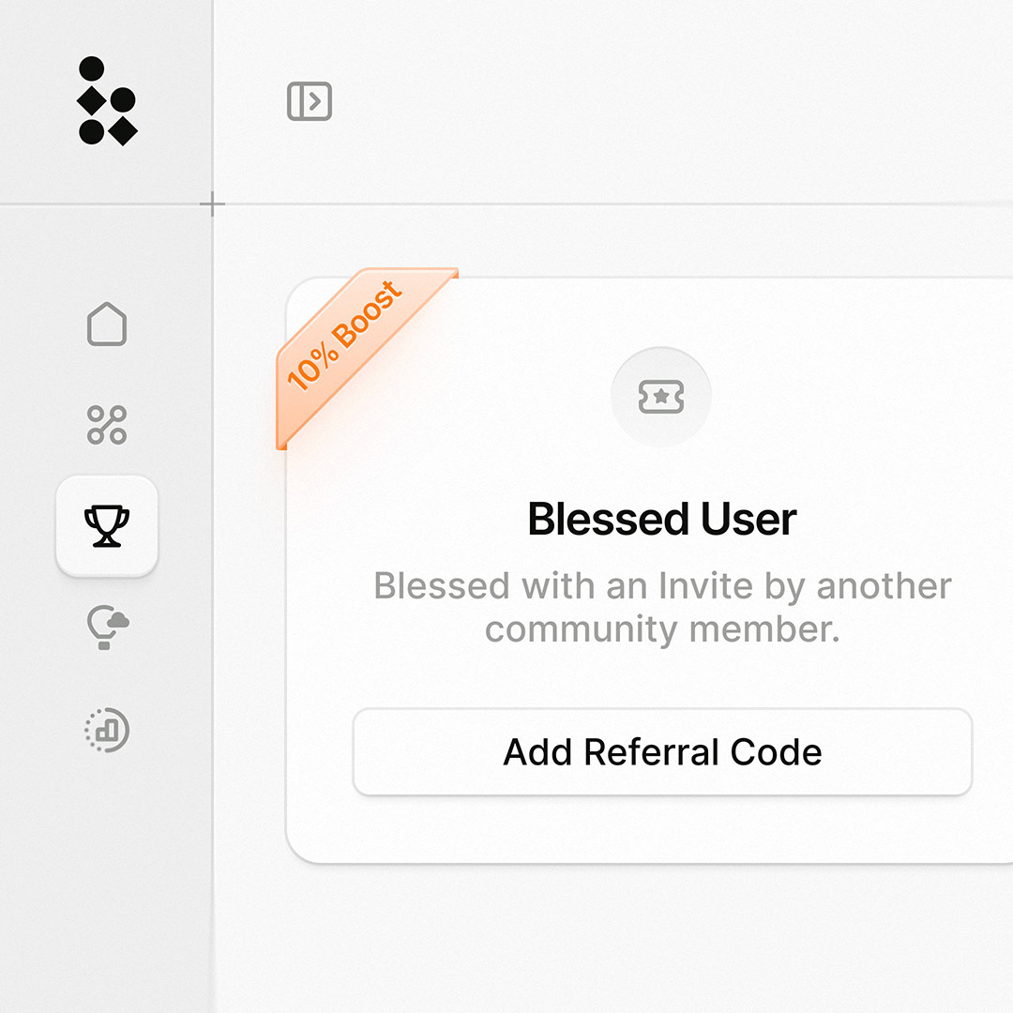This screenshot has height=1013, width=1013.
Task: Click the sidebar panel icon with right arrow
Action: (x=309, y=101)
